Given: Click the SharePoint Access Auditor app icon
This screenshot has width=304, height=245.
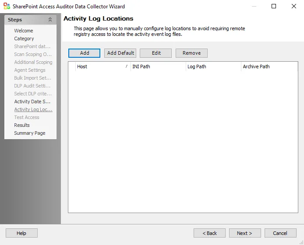Looking at the screenshot, I should click(7, 6).
